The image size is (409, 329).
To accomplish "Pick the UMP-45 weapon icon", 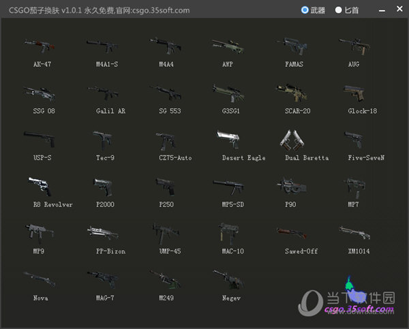I will tap(166, 233).
